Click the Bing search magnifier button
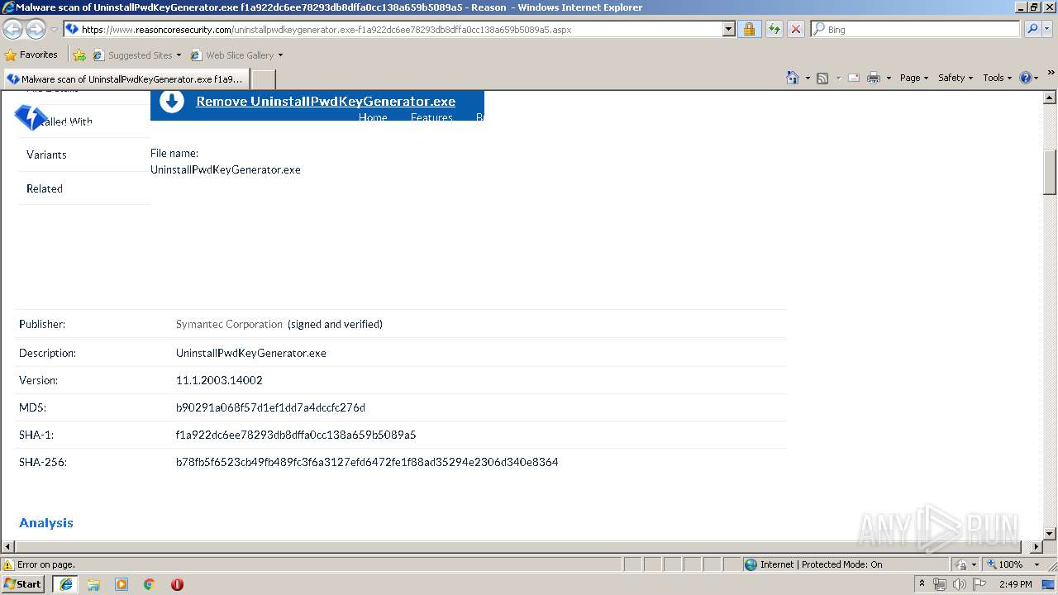 (x=1032, y=29)
